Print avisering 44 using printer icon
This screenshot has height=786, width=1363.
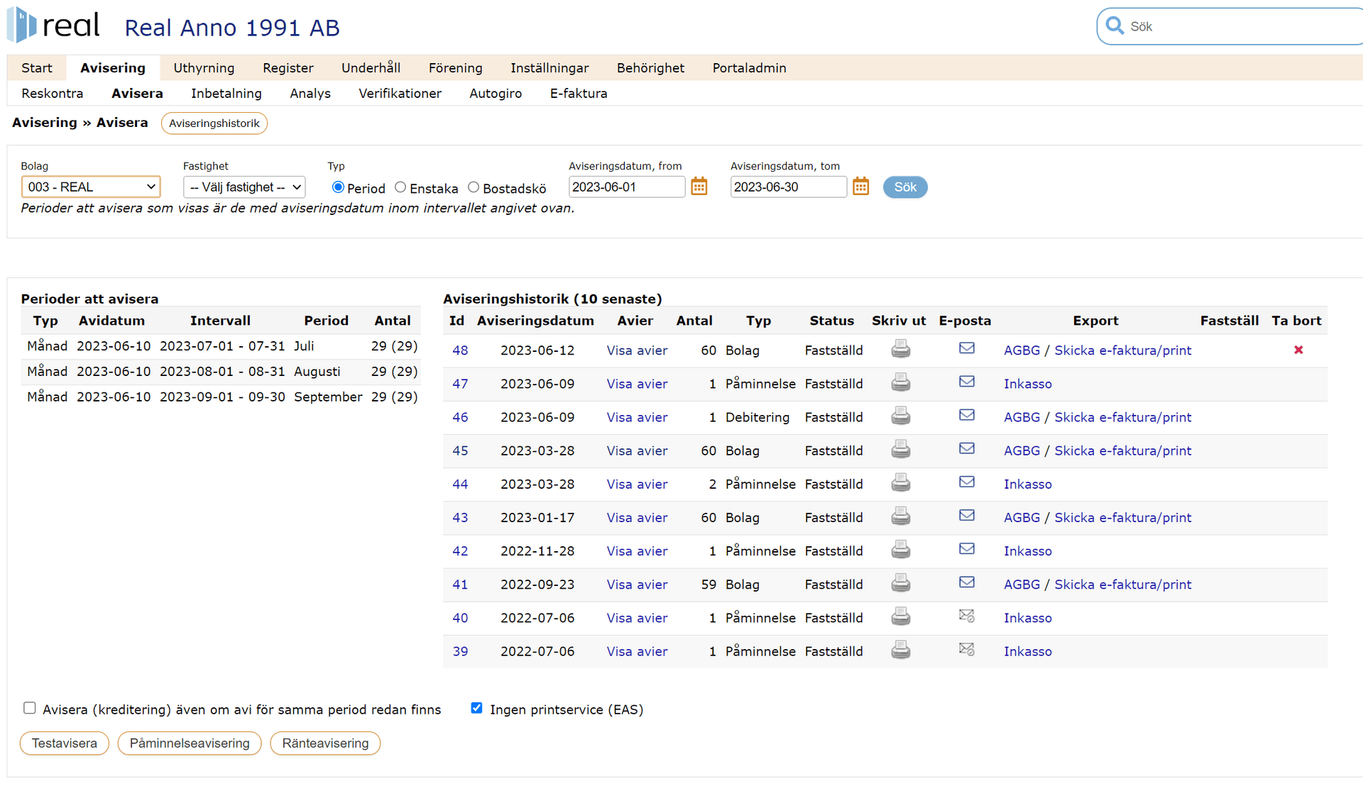pos(900,482)
